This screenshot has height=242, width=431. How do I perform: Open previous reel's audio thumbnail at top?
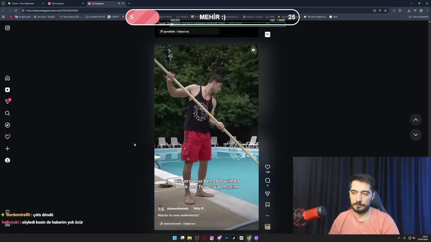click(268, 34)
